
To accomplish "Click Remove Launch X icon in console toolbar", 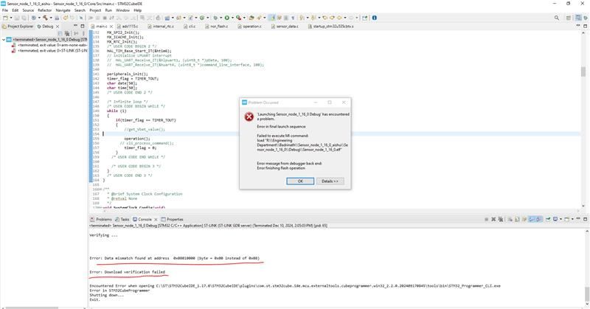I will tap(493, 219).
